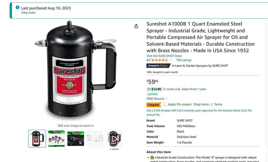The image size is (268, 162).
Task: Select the technical diagram thumbnail
Action: pos(95,138)
